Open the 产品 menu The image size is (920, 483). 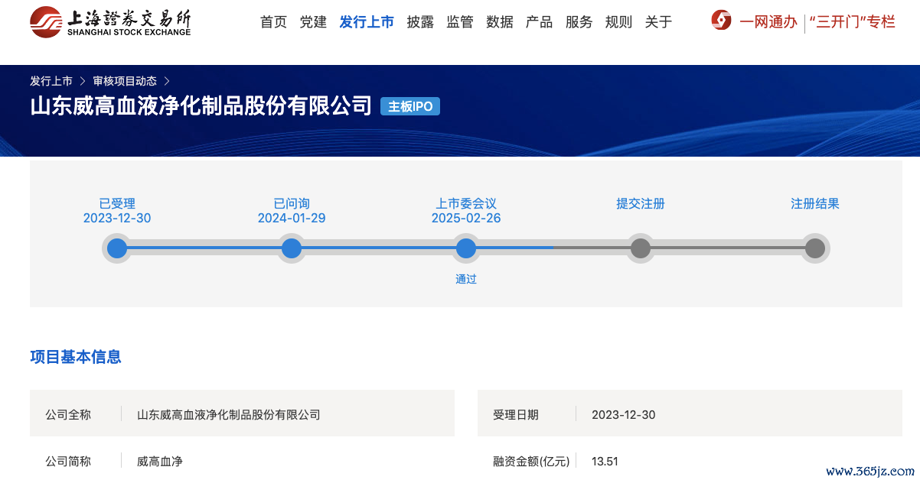pos(539,22)
